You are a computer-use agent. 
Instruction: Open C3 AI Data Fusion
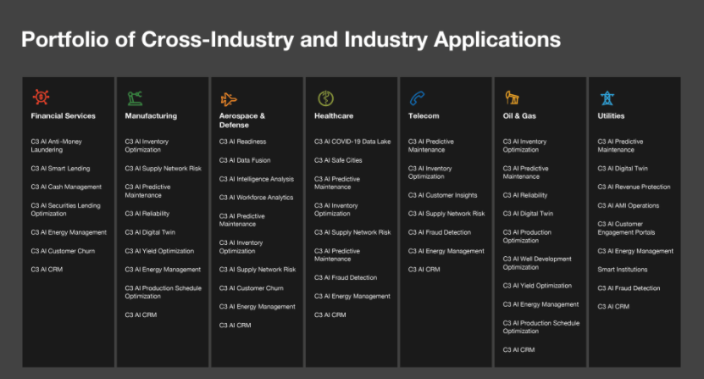coord(245,160)
